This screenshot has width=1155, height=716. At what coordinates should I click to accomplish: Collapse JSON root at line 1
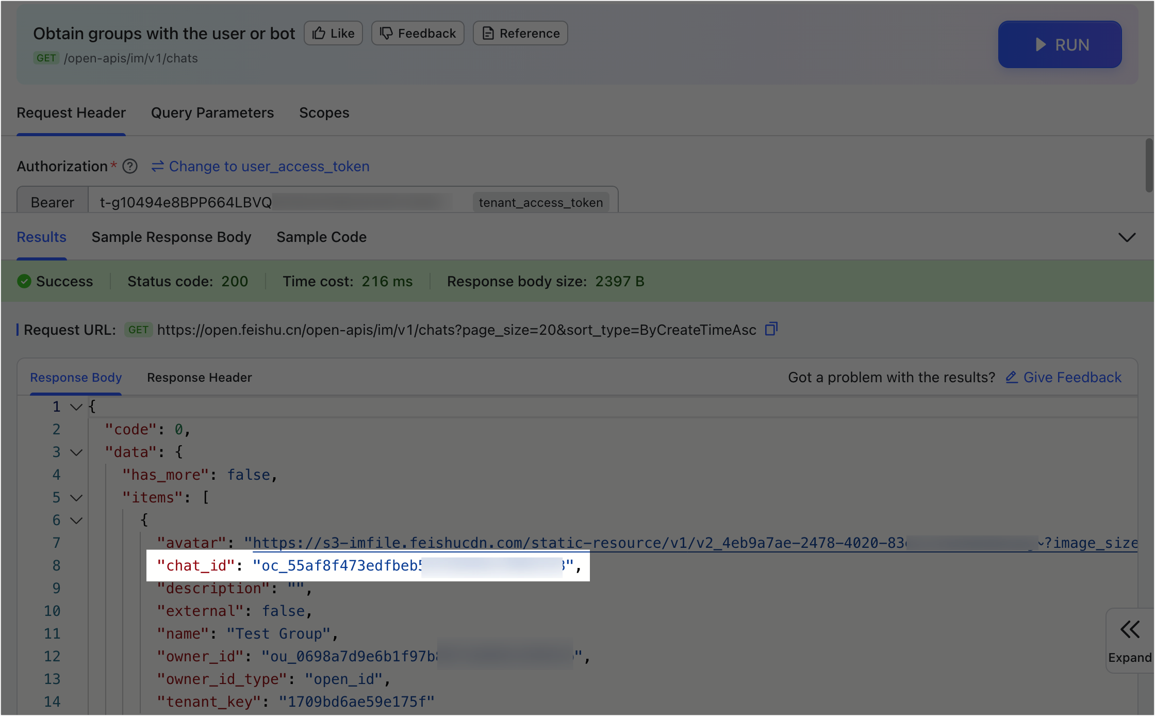coord(76,407)
